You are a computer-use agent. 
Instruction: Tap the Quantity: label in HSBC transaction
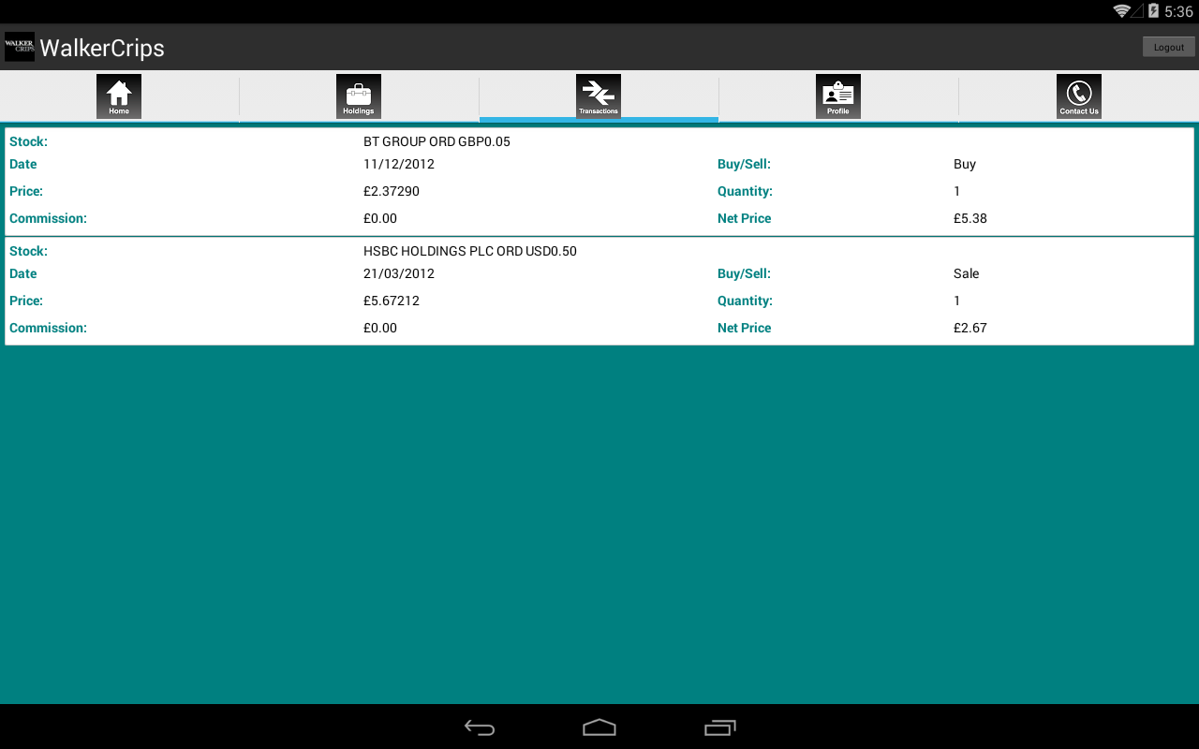tap(745, 301)
